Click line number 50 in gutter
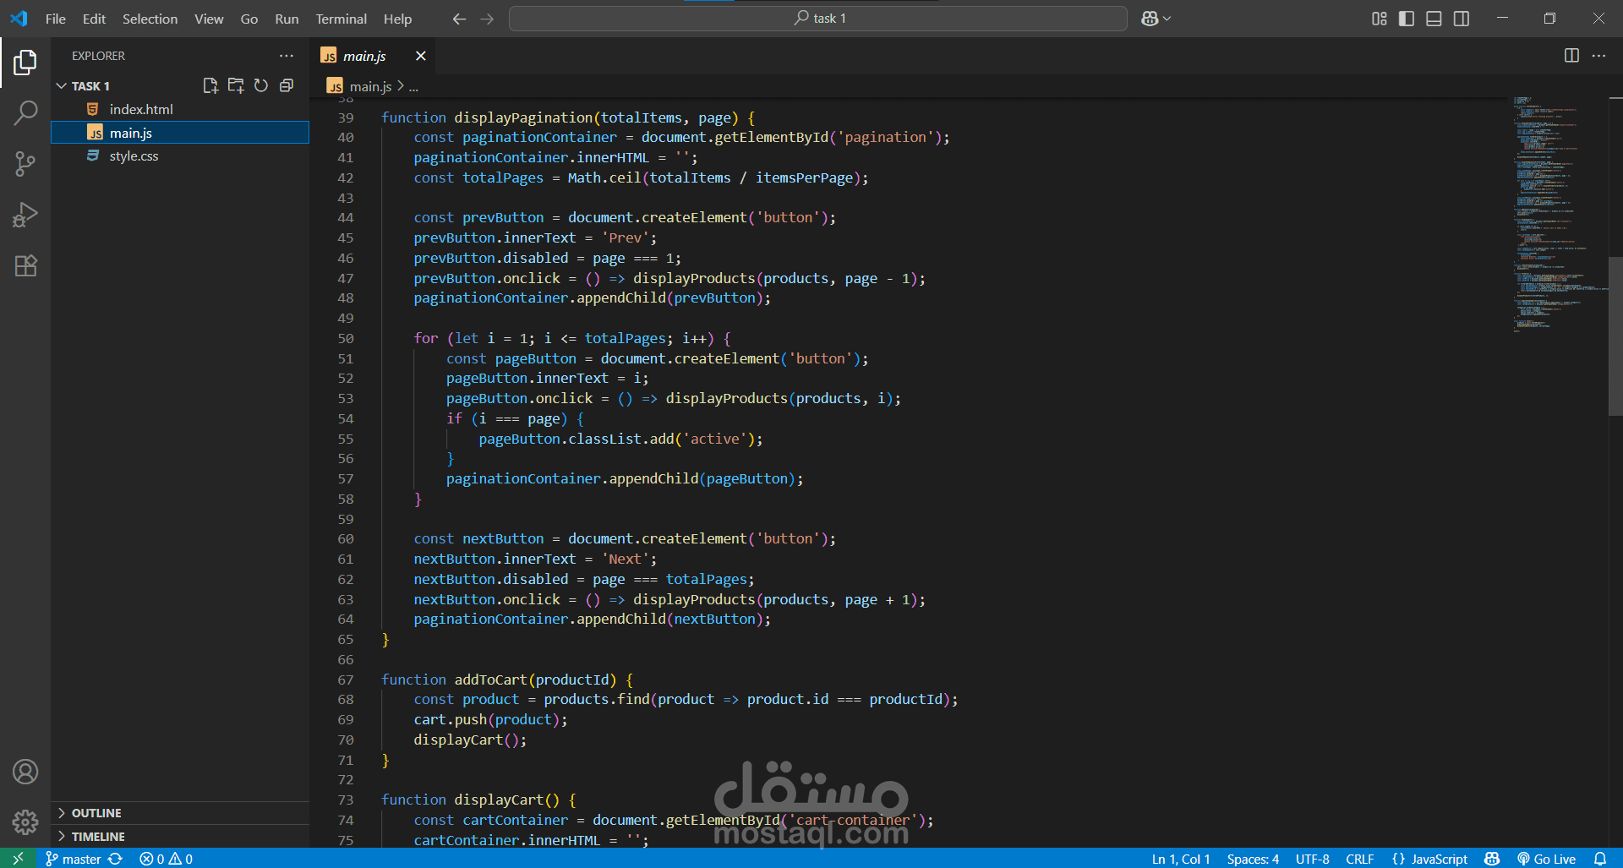The image size is (1623, 868). [346, 338]
